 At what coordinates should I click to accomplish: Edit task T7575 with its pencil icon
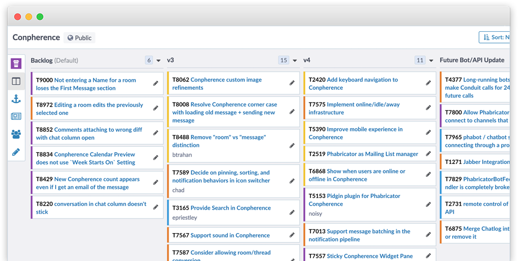coord(429,108)
